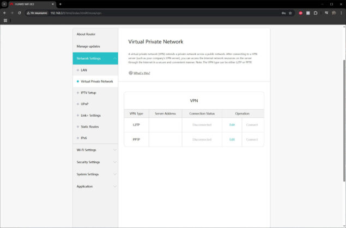Image resolution: width=346 pixels, height=228 pixels.
Task: Open a new browser tab with plus
Action: click(60, 4)
